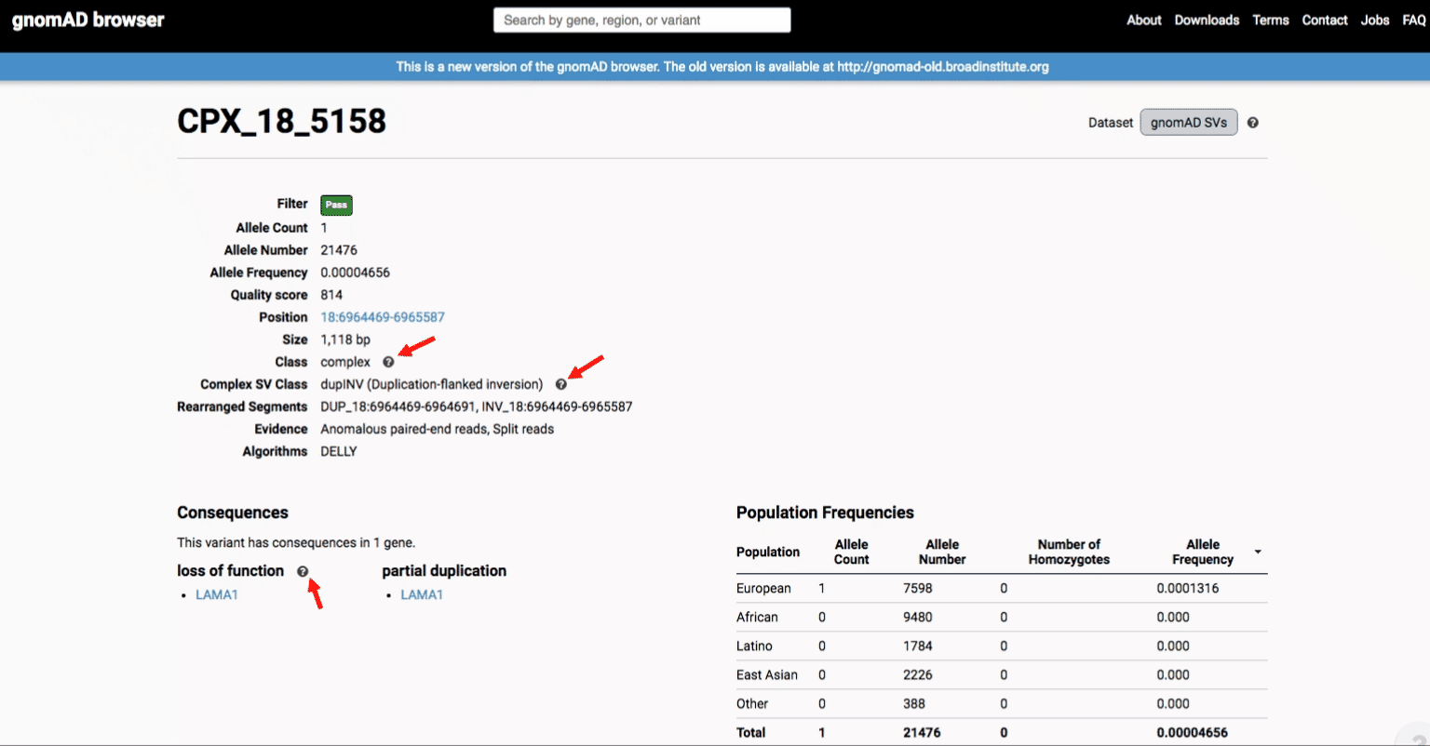
Task: Open help icon next to Class complex
Action: point(388,363)
